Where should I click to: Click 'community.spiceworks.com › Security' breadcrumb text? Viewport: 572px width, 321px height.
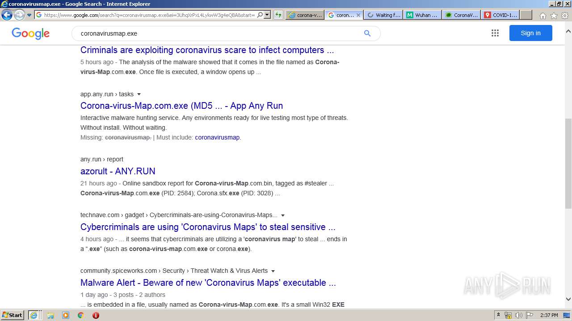click(x=133, y=271)
